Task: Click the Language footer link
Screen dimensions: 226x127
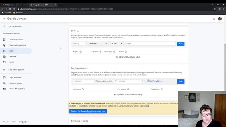Action: 23,122
